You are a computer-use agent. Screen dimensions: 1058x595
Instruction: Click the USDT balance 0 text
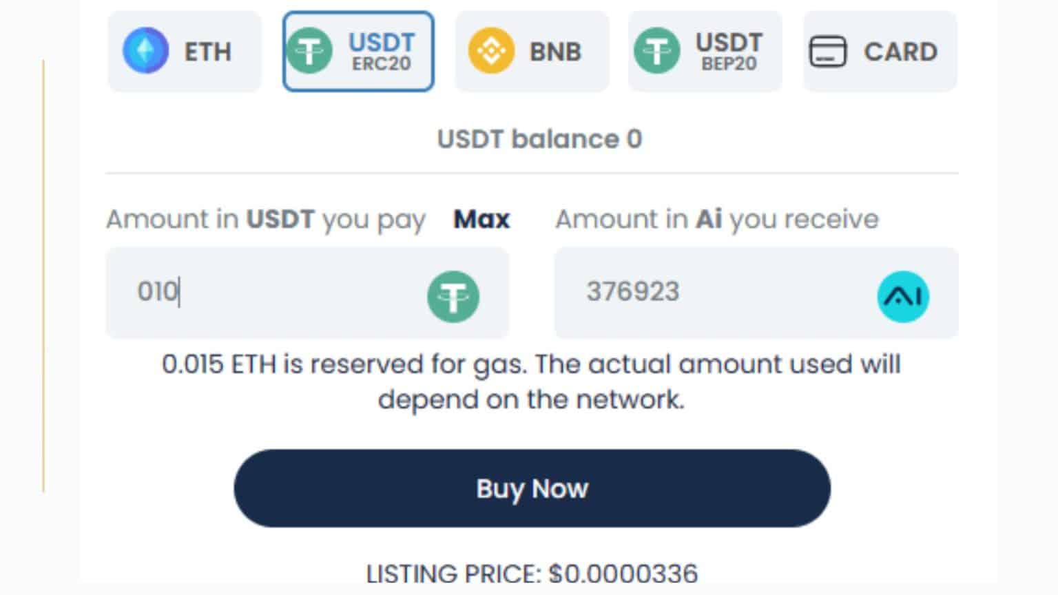[539, 138]
